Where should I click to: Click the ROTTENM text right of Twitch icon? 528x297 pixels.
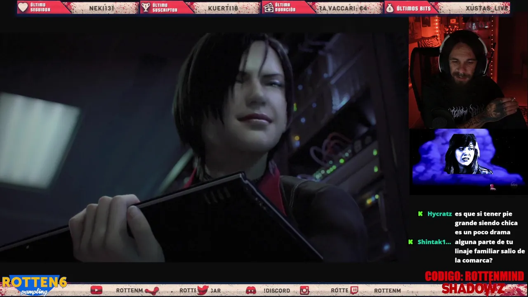pyautogui.click(x=387, y=290)
